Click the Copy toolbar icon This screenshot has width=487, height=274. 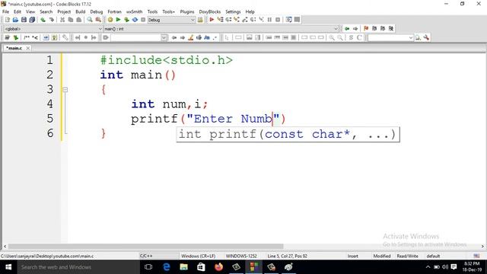[71, 20]
